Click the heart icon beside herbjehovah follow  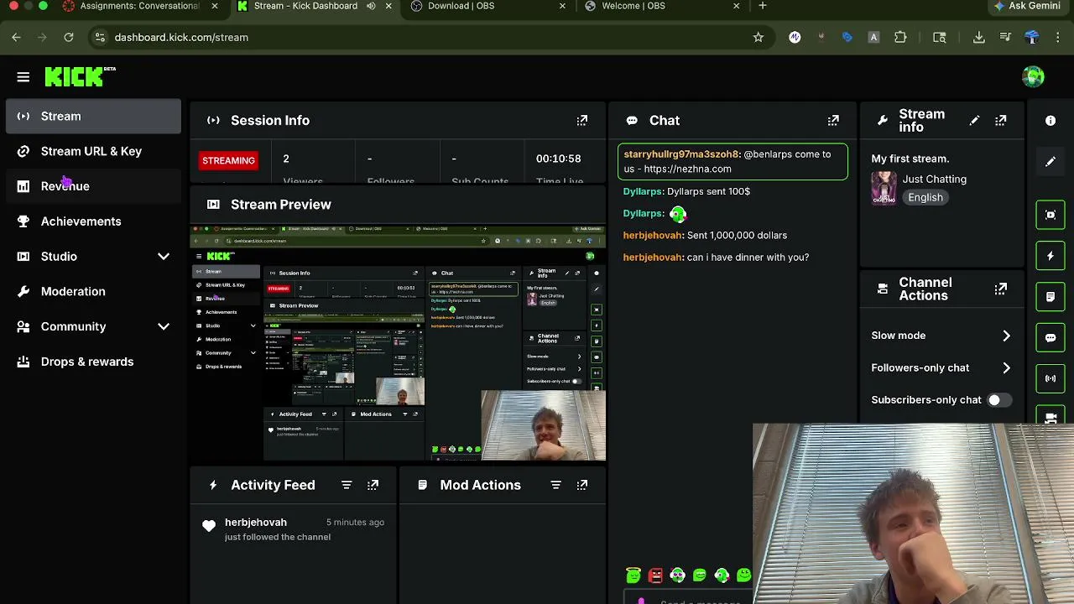tap(209, 526)
